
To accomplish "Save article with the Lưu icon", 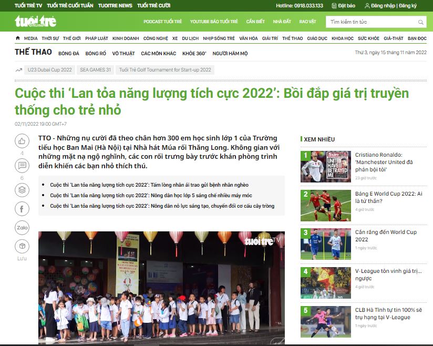I will pyautogui.click(x=22, y=246).
